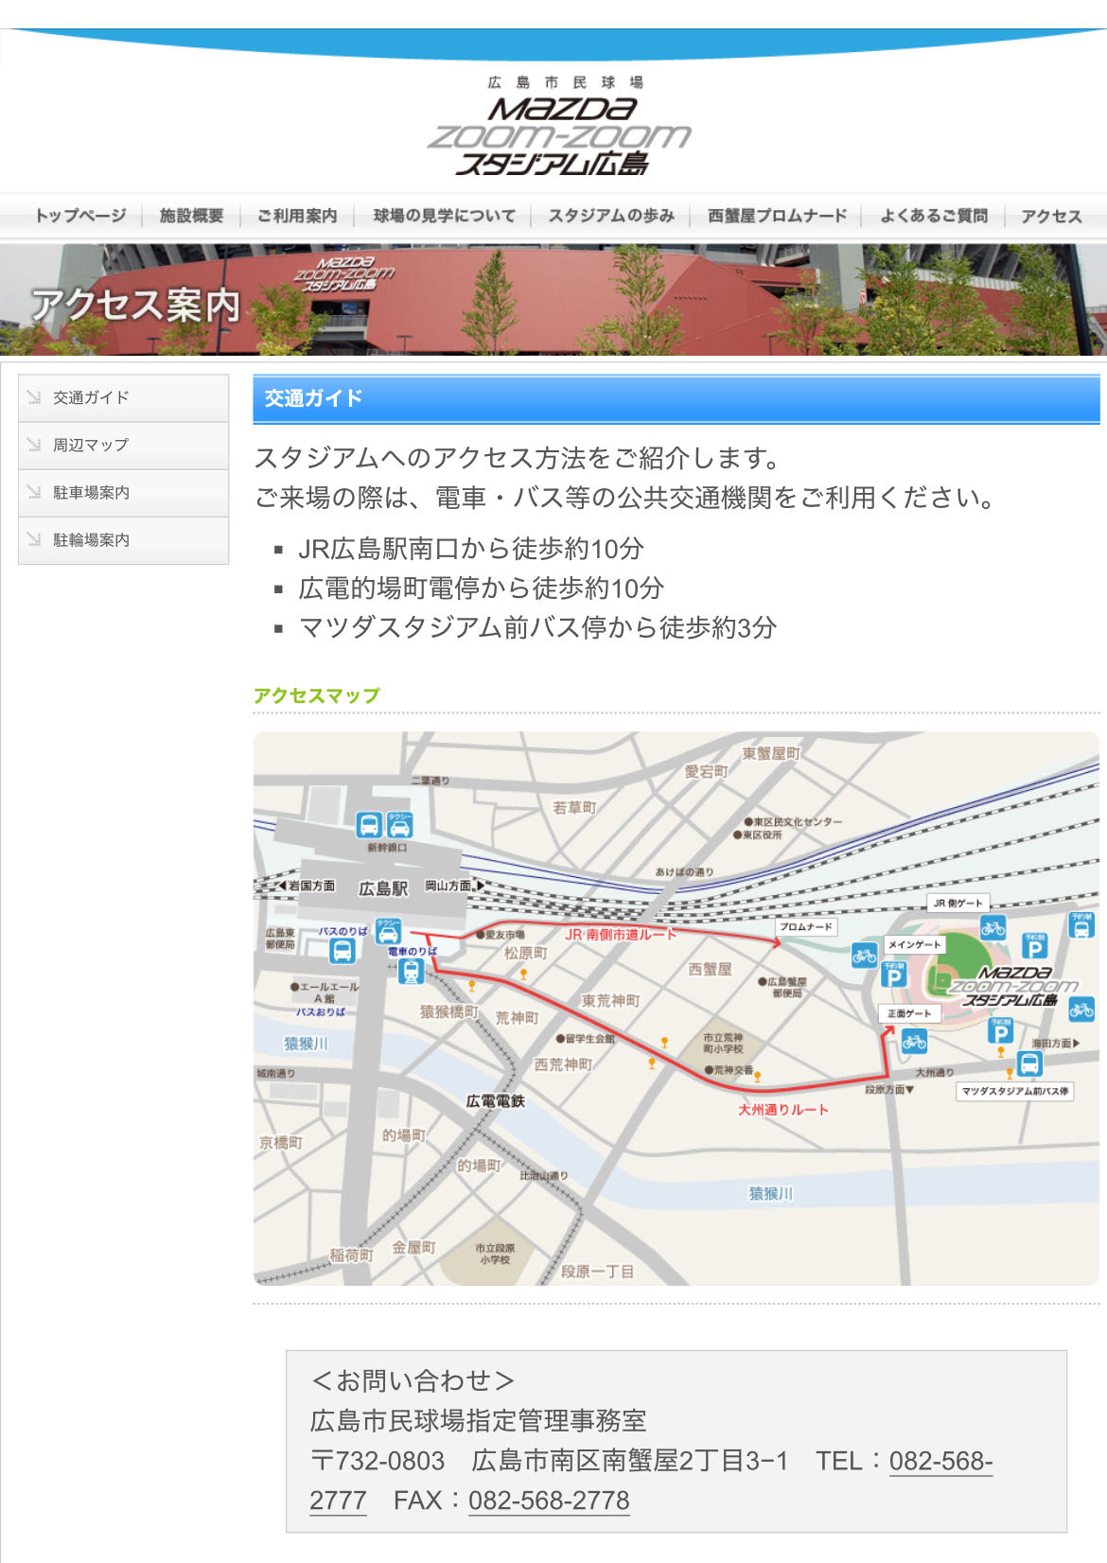Call the TEL number 082-568-2777
The image size is (1107, 1563).
pyautogui.click(x=940, y=1461)
